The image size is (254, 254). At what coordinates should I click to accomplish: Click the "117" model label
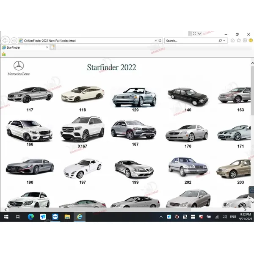(x=30, y=110)
